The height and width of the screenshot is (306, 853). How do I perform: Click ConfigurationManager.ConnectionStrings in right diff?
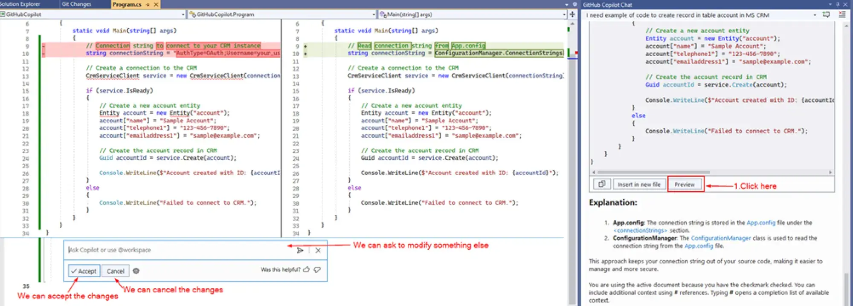click(x=499, y=53)
